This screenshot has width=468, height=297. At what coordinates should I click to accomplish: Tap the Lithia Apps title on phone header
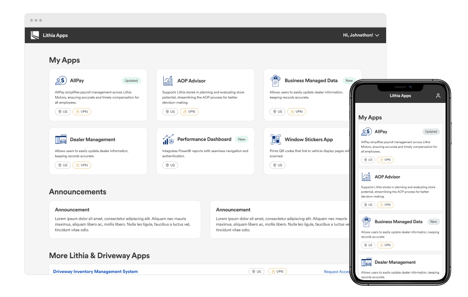(400, 96)
